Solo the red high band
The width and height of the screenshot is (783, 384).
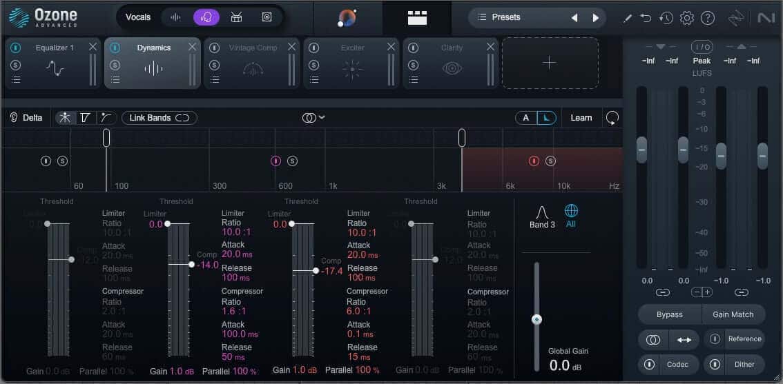pos(550,161)
